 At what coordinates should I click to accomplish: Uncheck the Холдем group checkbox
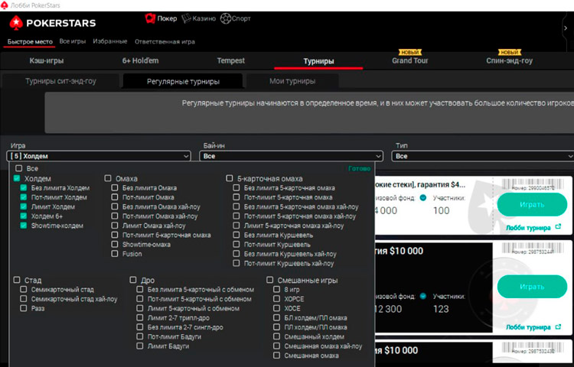click(17, 178)
